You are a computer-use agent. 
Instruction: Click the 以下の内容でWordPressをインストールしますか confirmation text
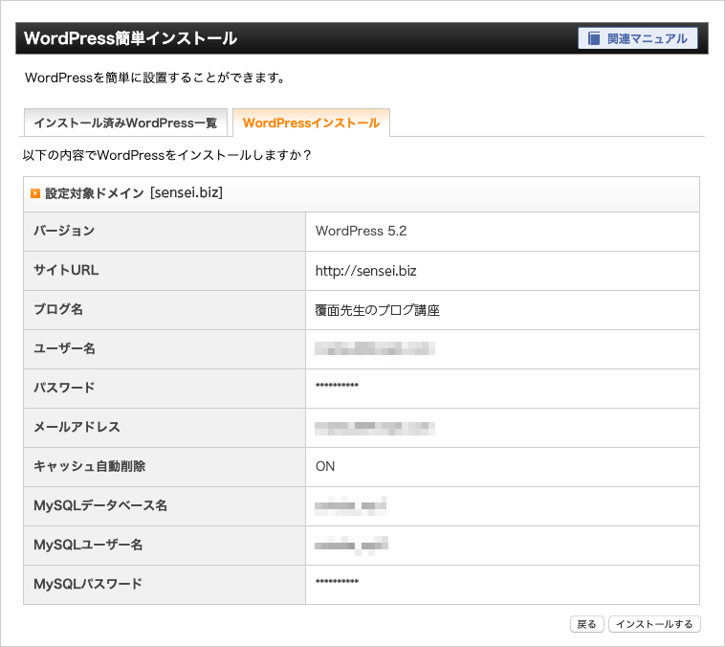point(167,155)
